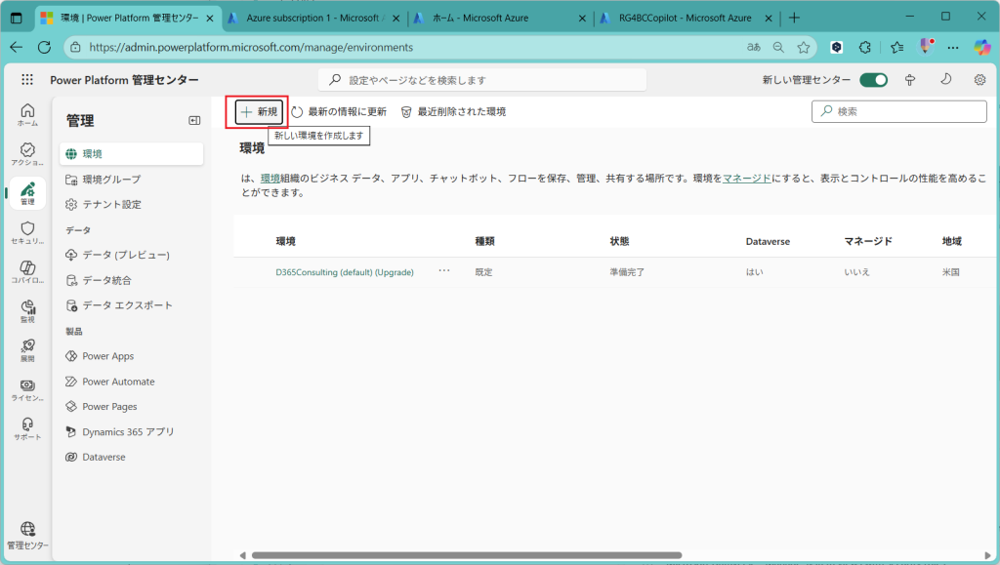The height and width of the screenshot is (565, 1000).
Task: Click the settings gear icon
Action: [979, 80]
